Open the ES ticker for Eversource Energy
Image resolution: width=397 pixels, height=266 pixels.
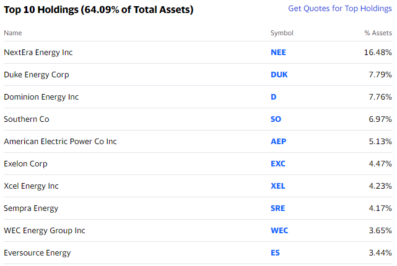click(x=275, y=252)
